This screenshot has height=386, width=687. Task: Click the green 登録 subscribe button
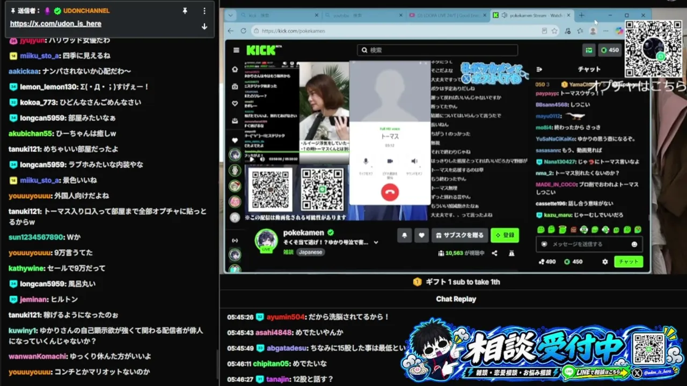(x=505, y=235)
